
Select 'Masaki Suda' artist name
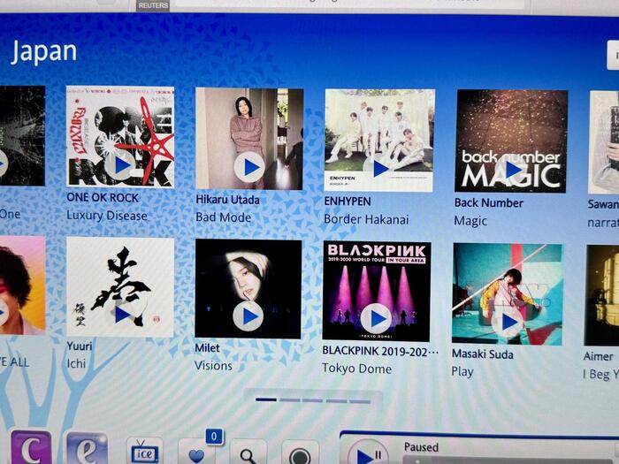(483, 354)
